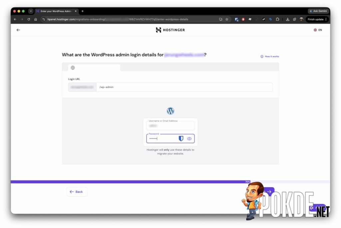This screenshot has height=228, width=341.
Task: Click Ask Gemini button
Action: (x=318, y=11)
